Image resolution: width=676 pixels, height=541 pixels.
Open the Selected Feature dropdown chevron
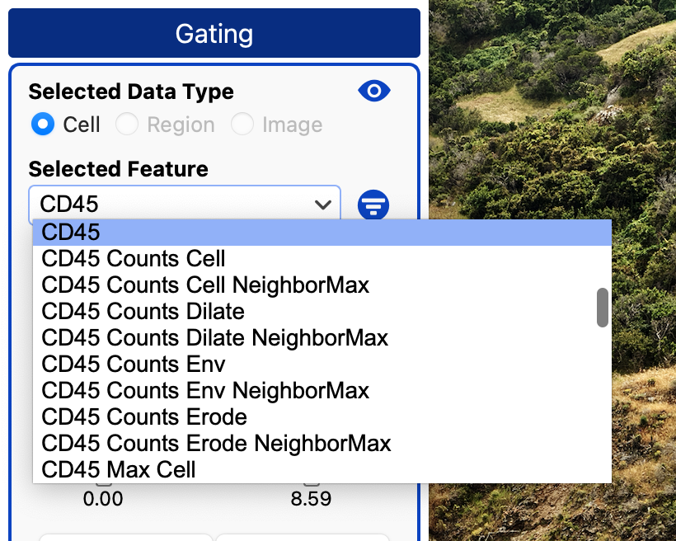coord(322,204)
